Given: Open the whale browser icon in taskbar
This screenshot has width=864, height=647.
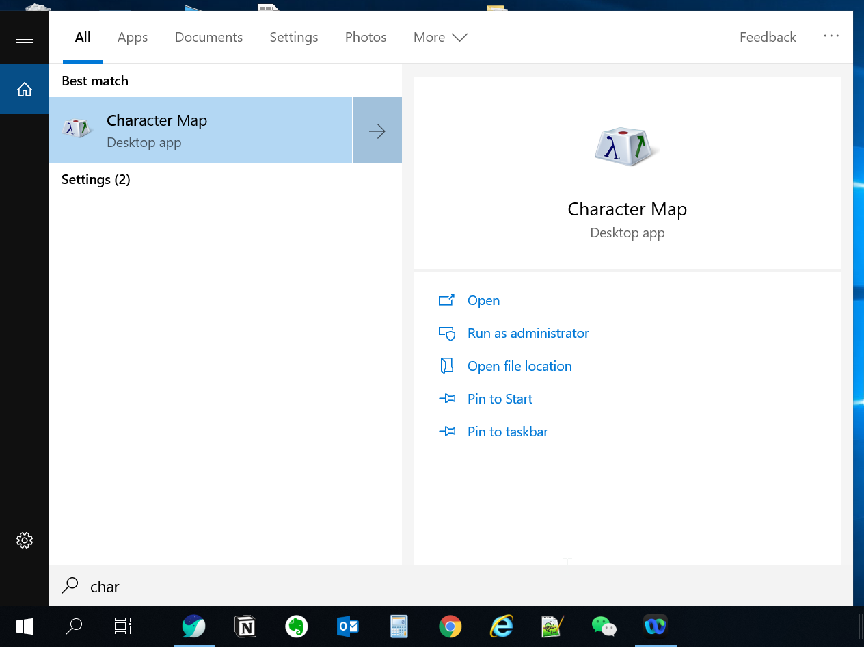Looking at the screenshot, I should 194,626.
